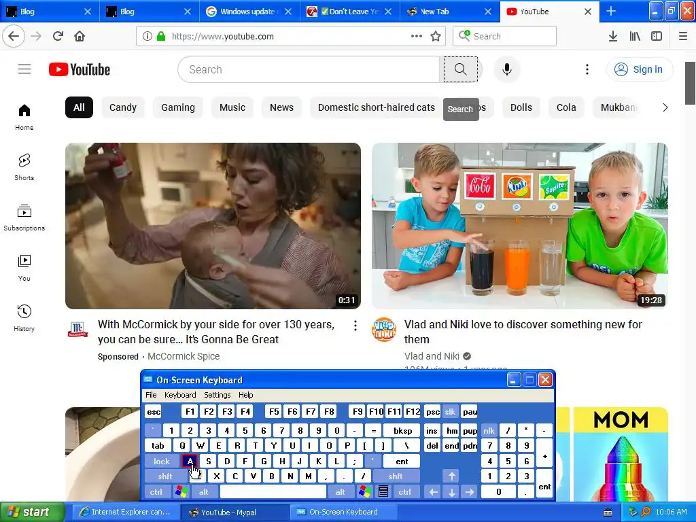Open the browser application menu
The width and height of the screenshot is (696, 522).
pos(683,36)
